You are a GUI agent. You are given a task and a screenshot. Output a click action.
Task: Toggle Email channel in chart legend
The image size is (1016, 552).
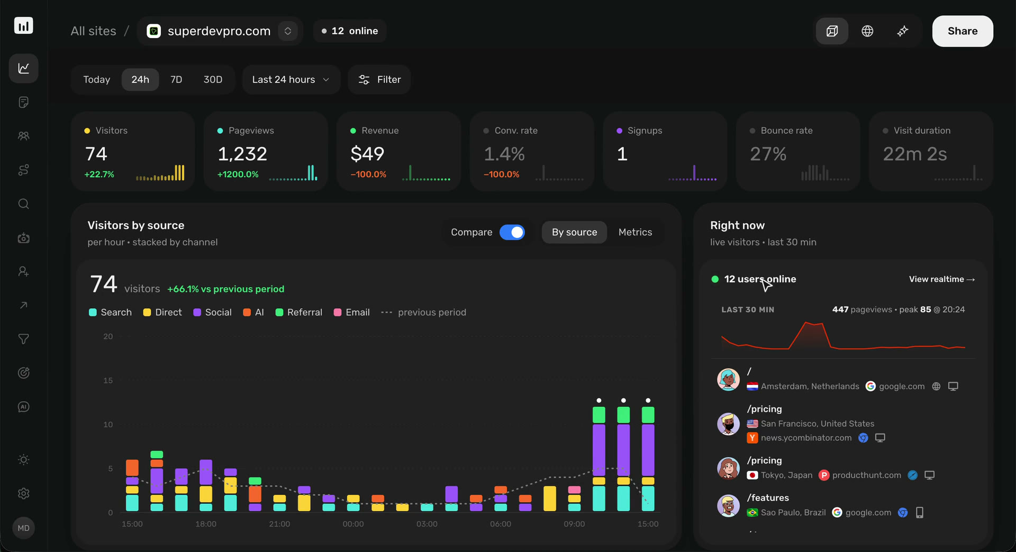351,312
